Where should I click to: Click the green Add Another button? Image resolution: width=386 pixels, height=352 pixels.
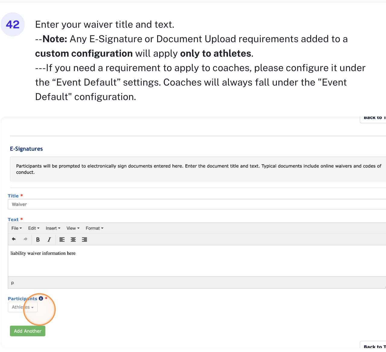click(x=27, y=331)
